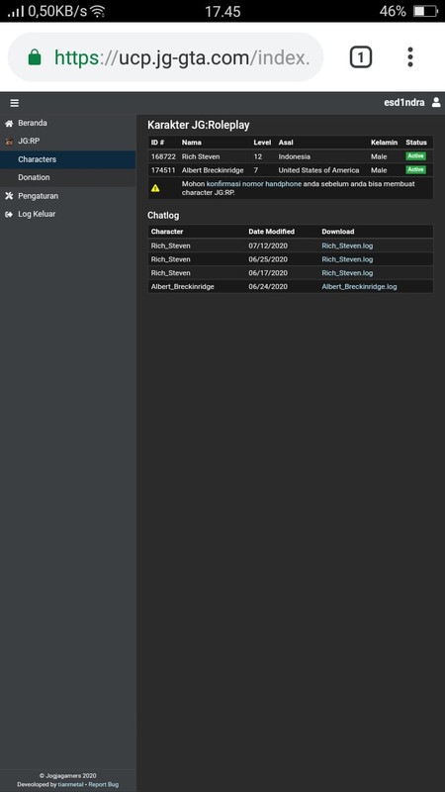Click the Kelamin column header
Image resolution: width=445 pixels, height=792 pixels.
(x=384, y=143)
